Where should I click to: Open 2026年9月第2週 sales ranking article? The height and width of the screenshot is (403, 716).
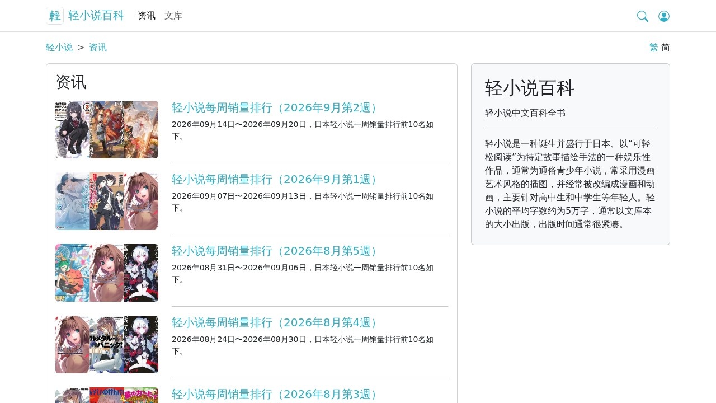coord(277,108)
